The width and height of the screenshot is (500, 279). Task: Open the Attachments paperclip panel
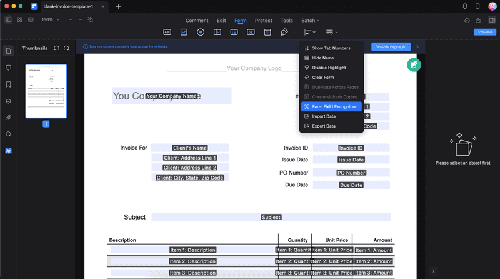[x=9, y=118]
